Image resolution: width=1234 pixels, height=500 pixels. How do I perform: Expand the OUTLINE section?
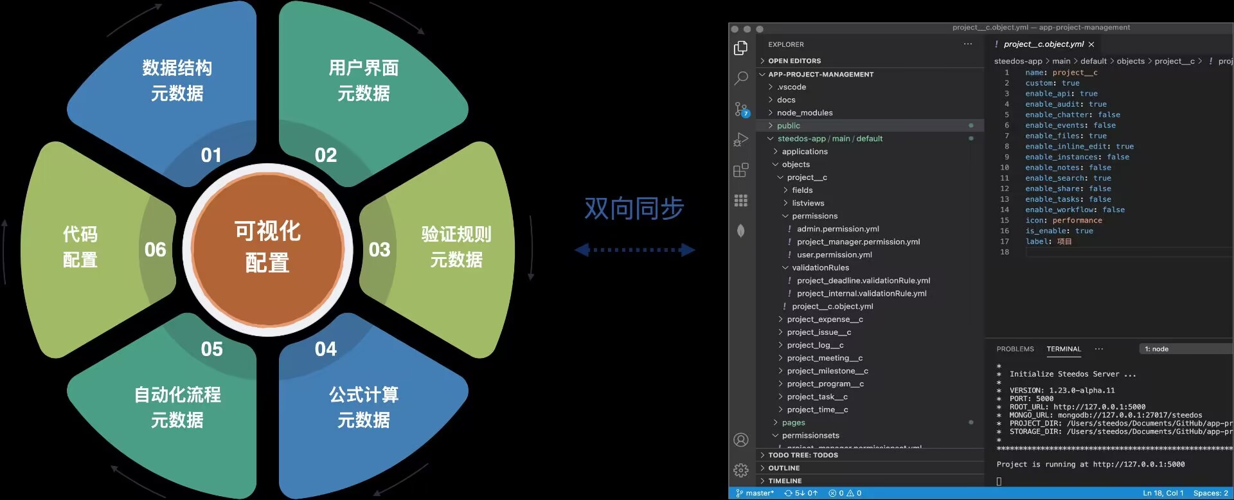coord(870,468)
